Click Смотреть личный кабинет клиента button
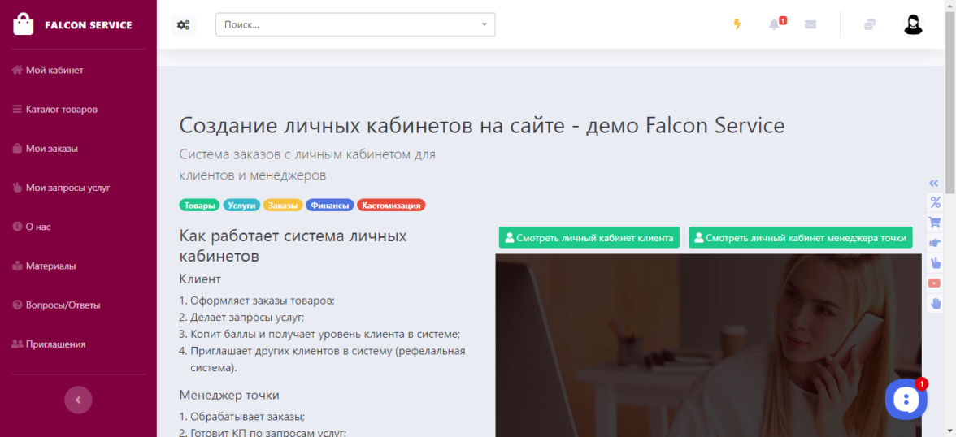Image resolution: width=956 pixels, height=437 pixels. [x=589, y=238]
